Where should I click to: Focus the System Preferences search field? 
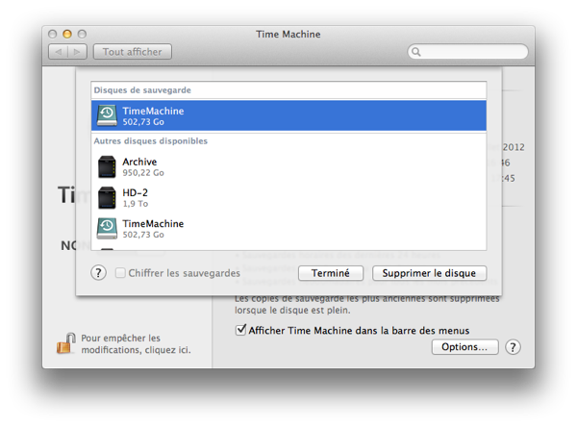(x=471, y=52)
